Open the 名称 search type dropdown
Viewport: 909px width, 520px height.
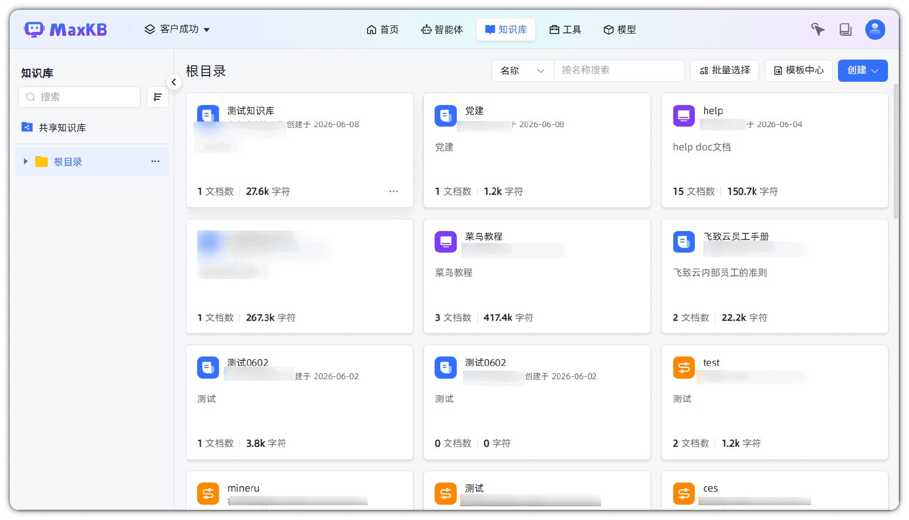coord(522,70)
